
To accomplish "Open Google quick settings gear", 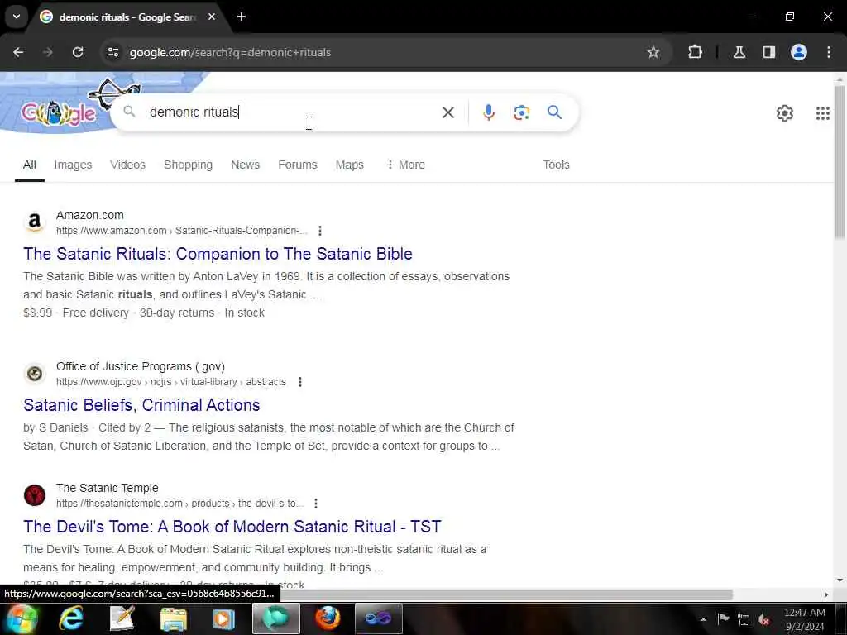I will click(784, 113).
